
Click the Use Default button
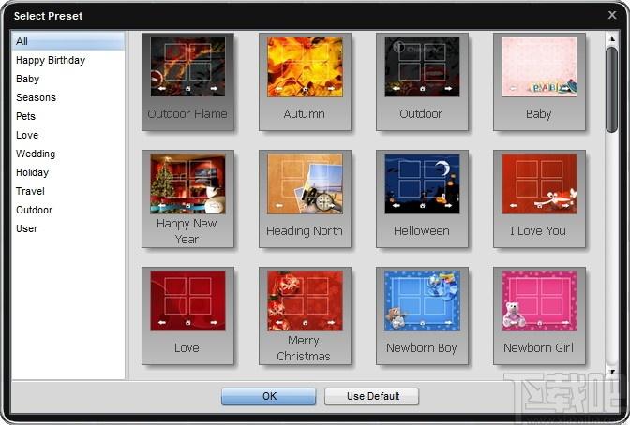(x=372, y=396)
